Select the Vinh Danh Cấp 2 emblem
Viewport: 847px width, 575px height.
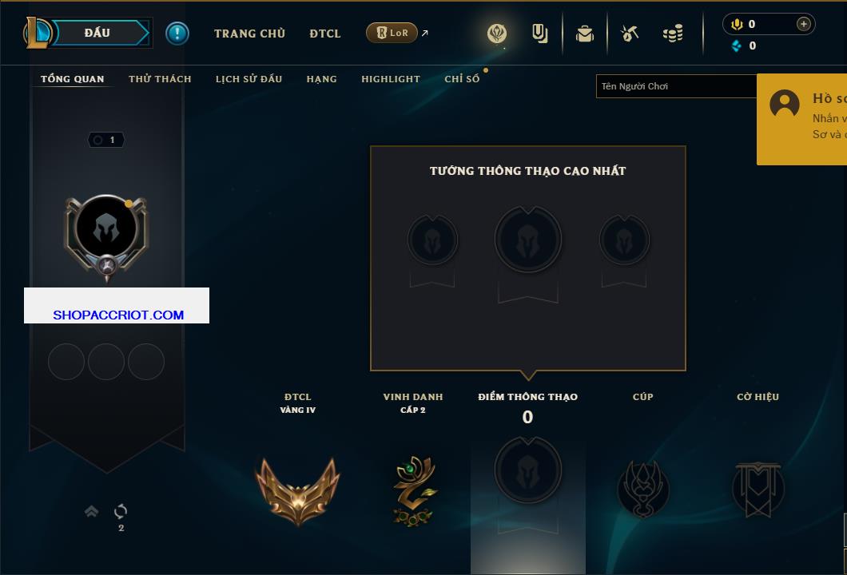coord(414,491)
